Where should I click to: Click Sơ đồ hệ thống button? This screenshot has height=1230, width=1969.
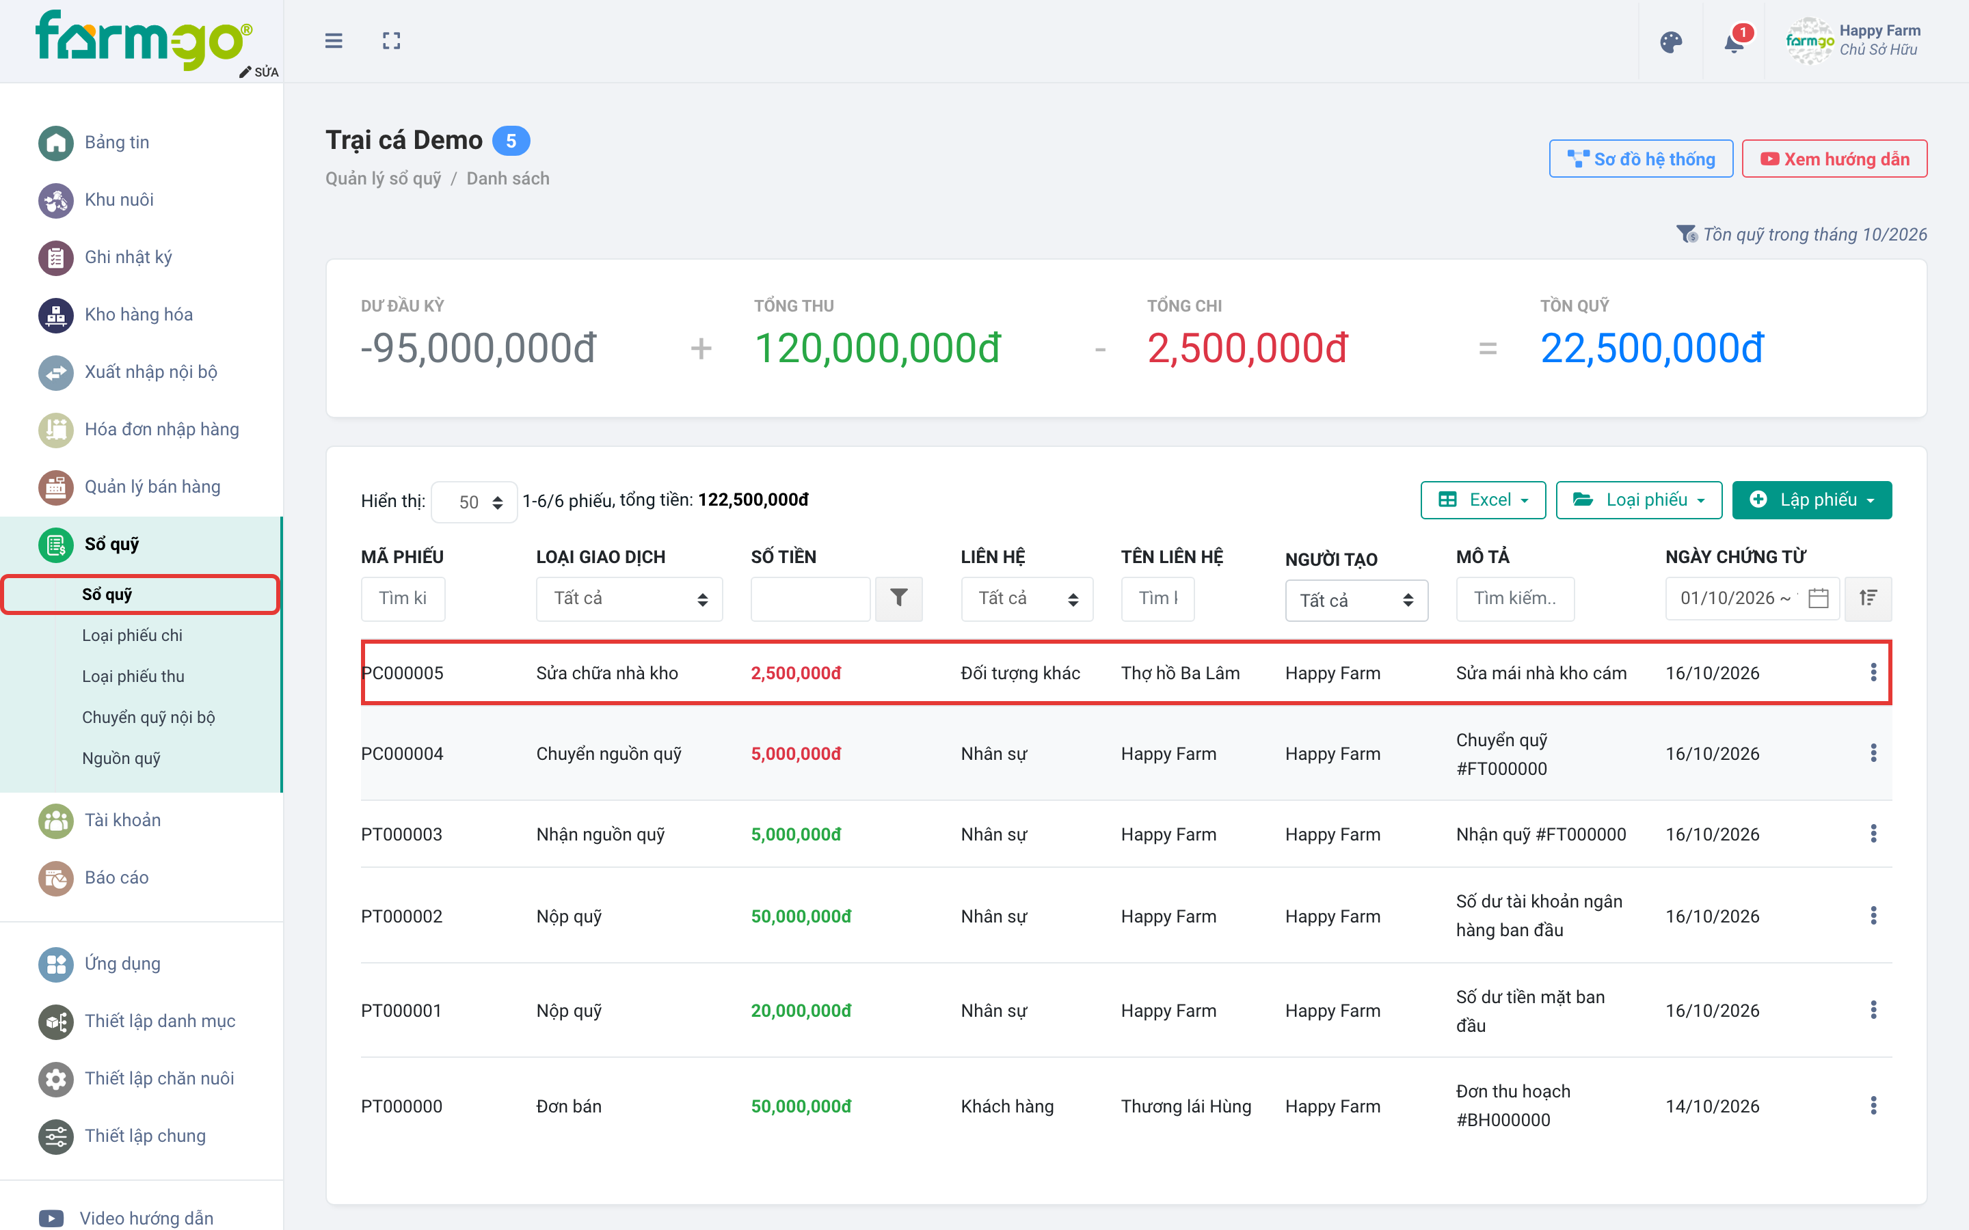[x=1640, y=159]
